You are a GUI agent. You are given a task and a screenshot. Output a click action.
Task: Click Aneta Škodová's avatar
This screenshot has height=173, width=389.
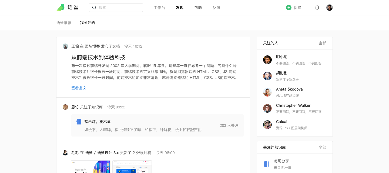pos(267,92)
